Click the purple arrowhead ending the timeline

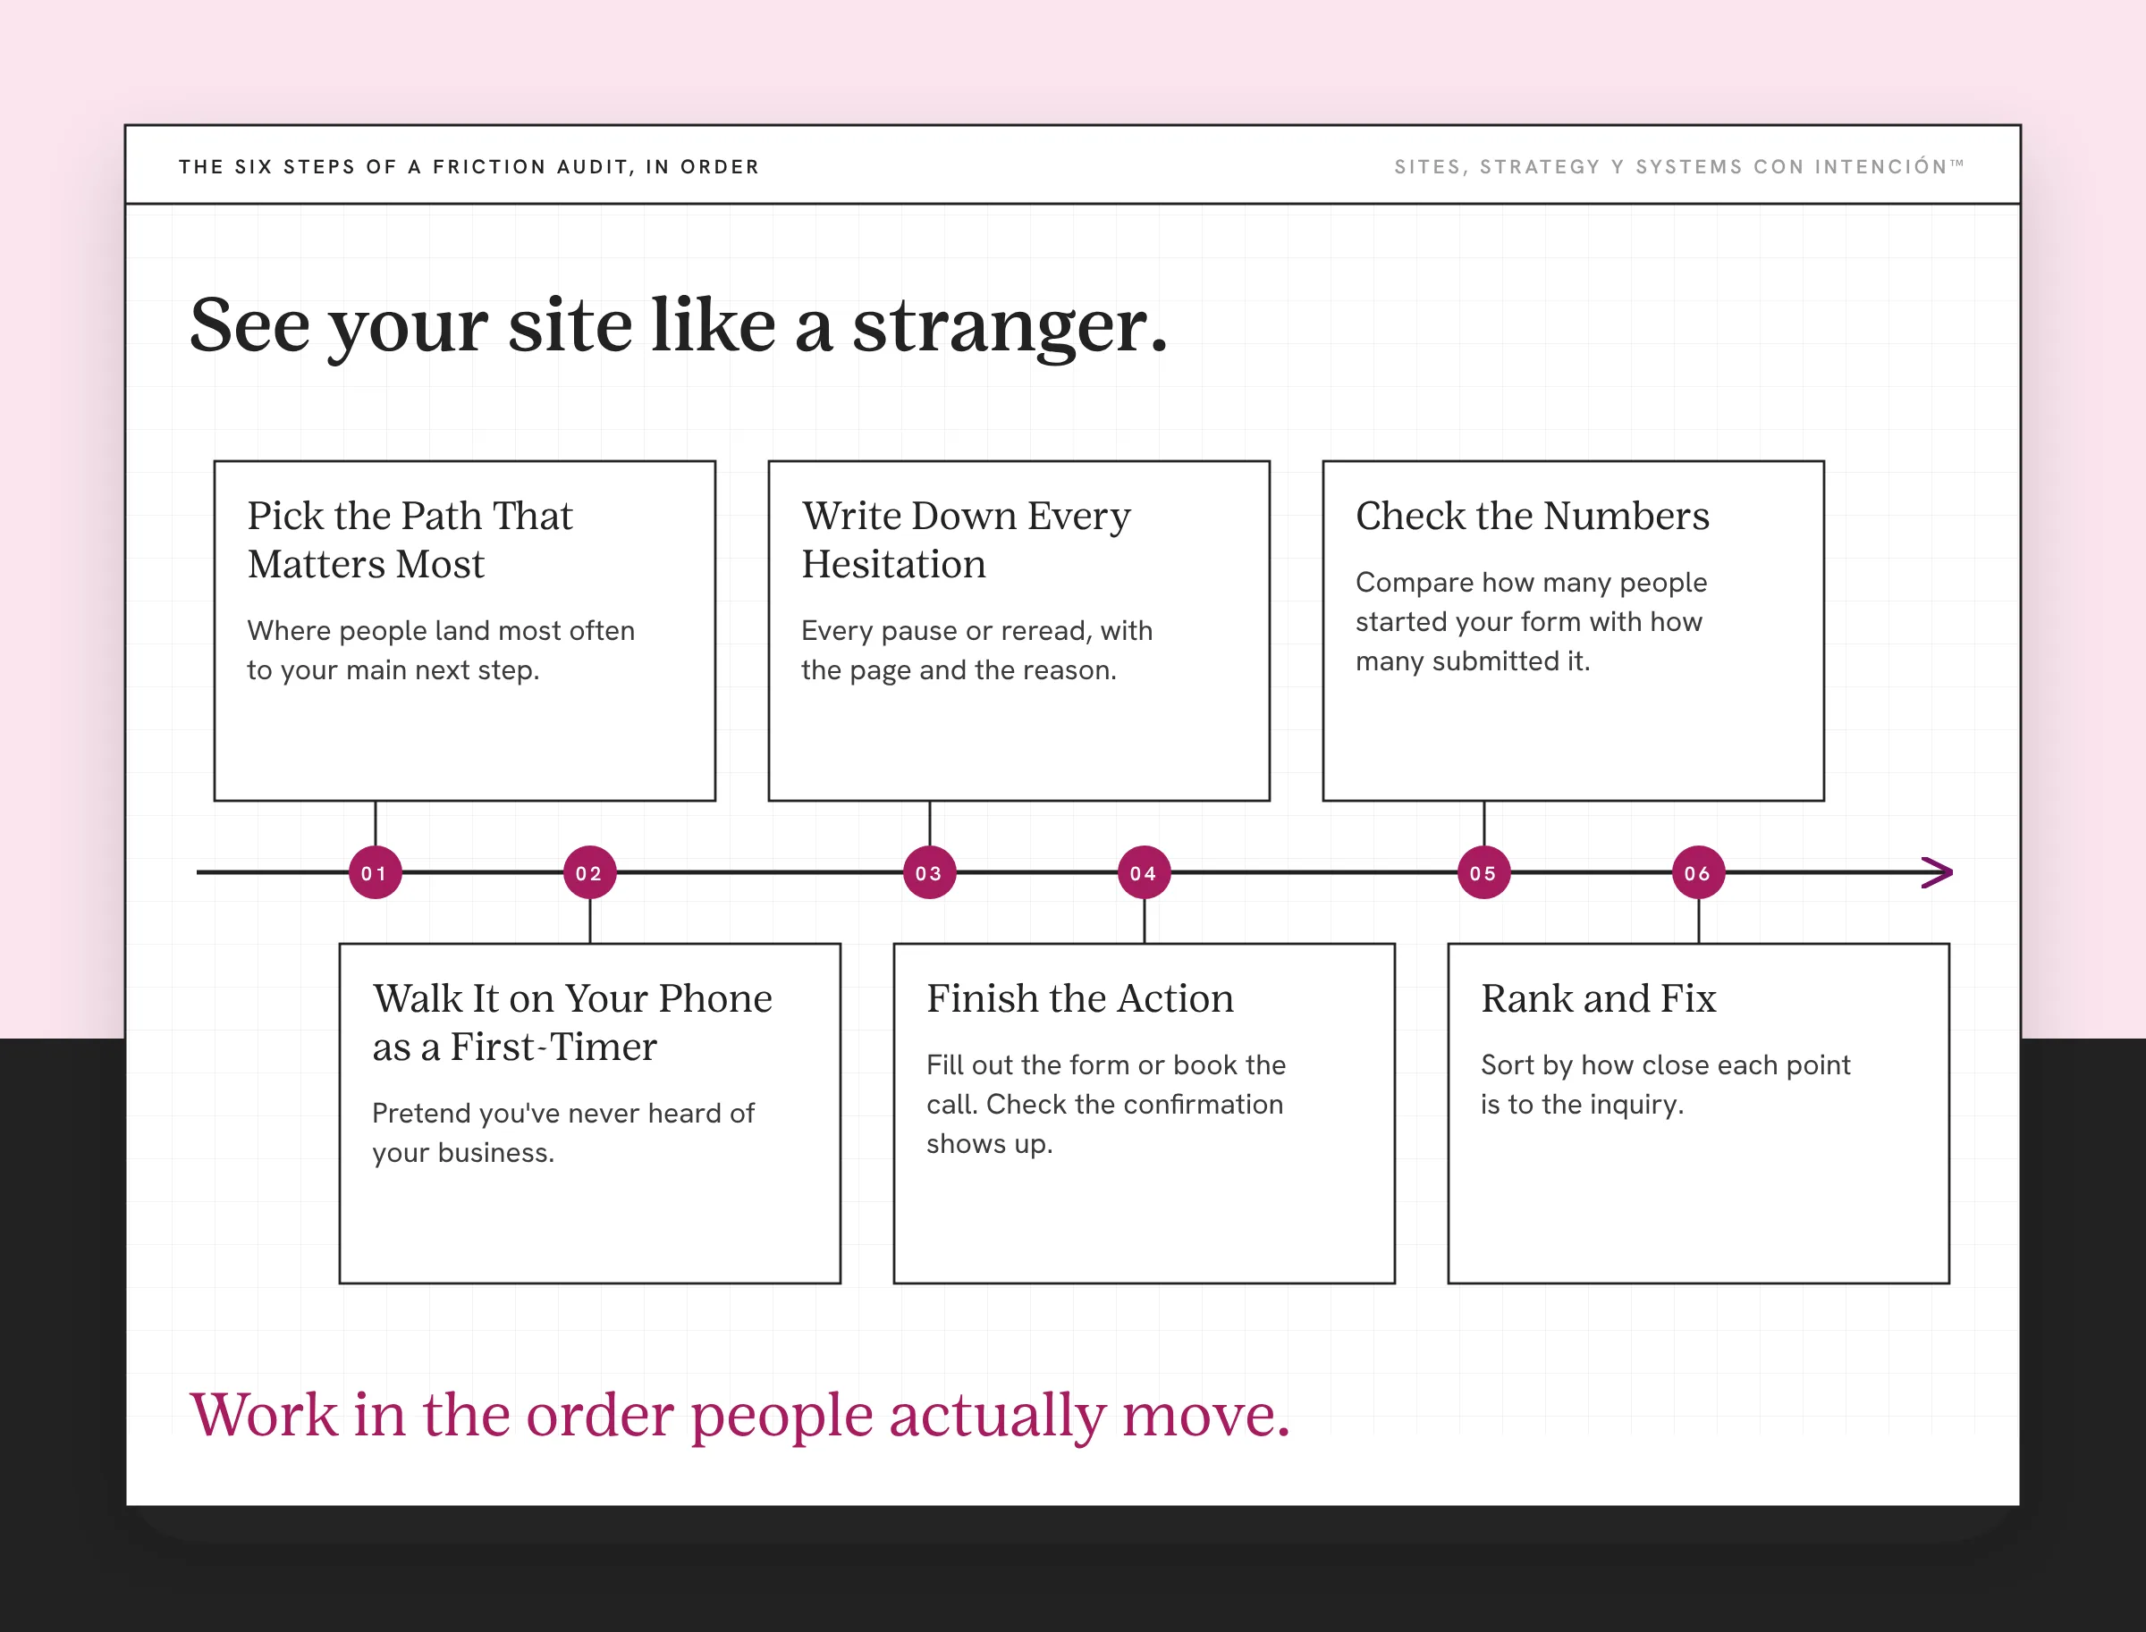(x=1938, y=872)
